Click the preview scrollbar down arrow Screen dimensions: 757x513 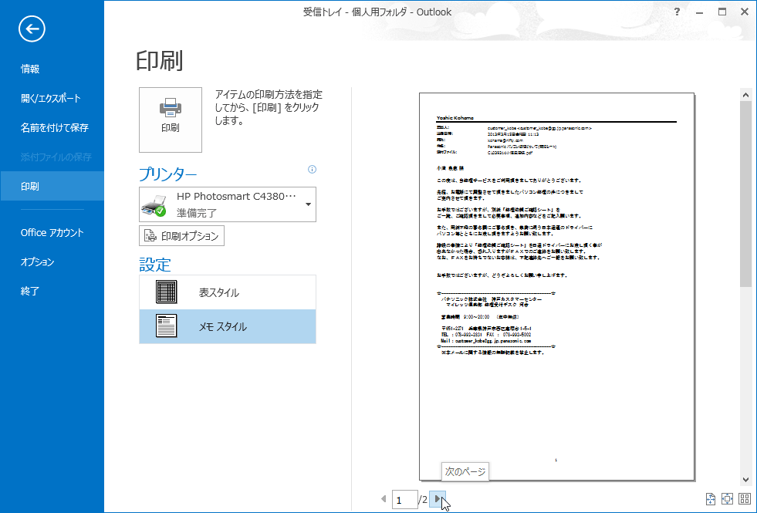coord(745,479)
